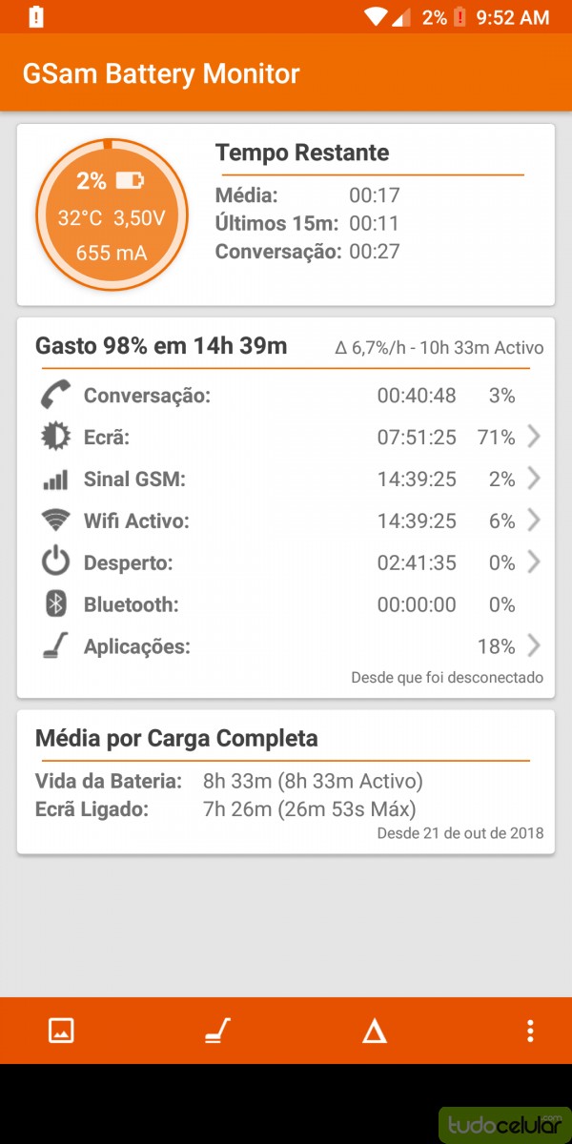Screen dimensions: 572x1144
Task: Expand Ecrã details chevron
Action: click(534, 437)
